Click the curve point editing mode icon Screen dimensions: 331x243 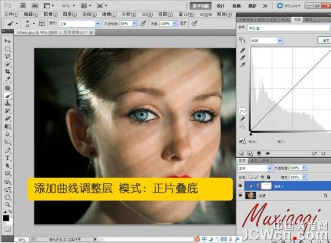243,111
